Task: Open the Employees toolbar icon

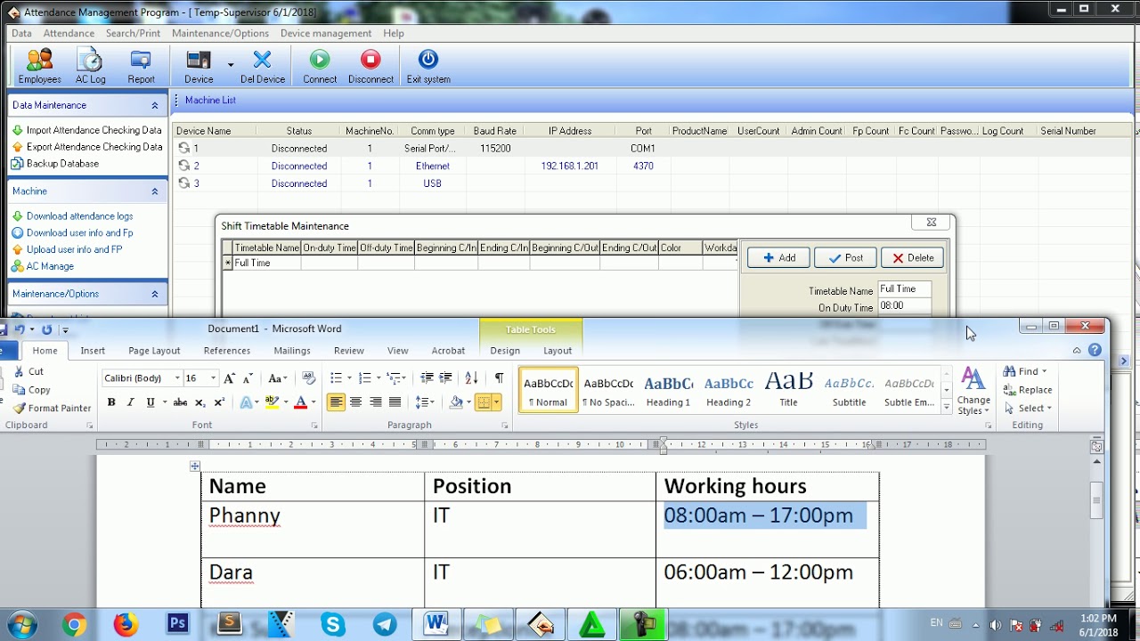Action: [39, 60]
